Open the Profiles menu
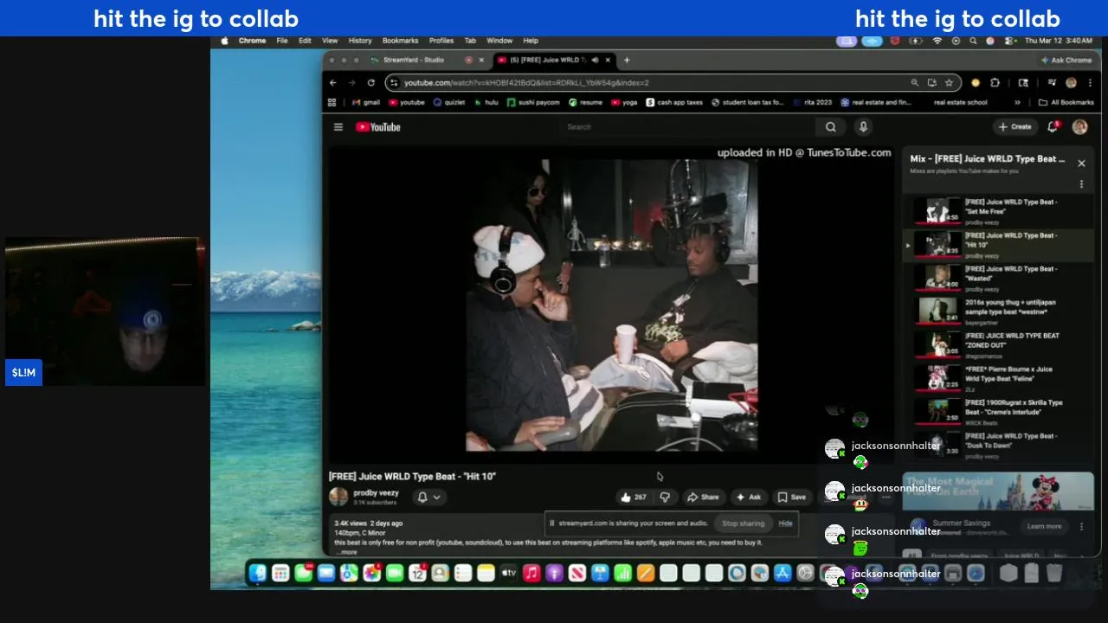 [x=441, y=41]
